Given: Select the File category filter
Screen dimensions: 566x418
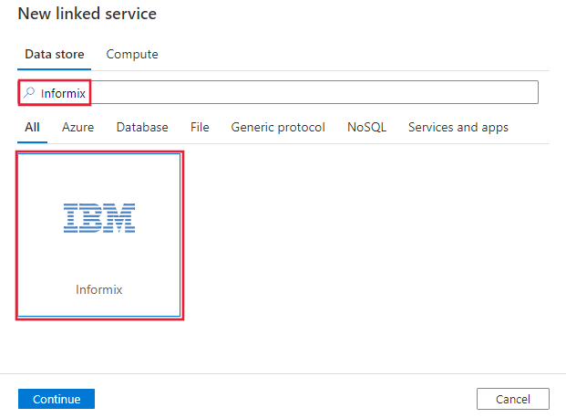Looking at the screenshot, I should (200, 127).
